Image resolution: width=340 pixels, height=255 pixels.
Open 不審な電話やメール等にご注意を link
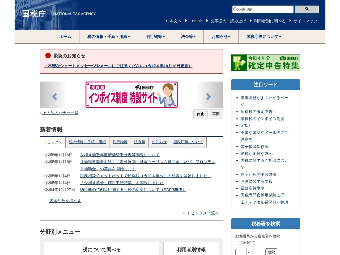265,136
